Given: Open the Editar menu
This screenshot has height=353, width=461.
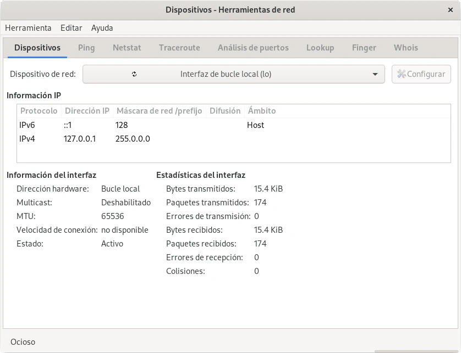Looking at the screenshot, I should tap(71, 27).
